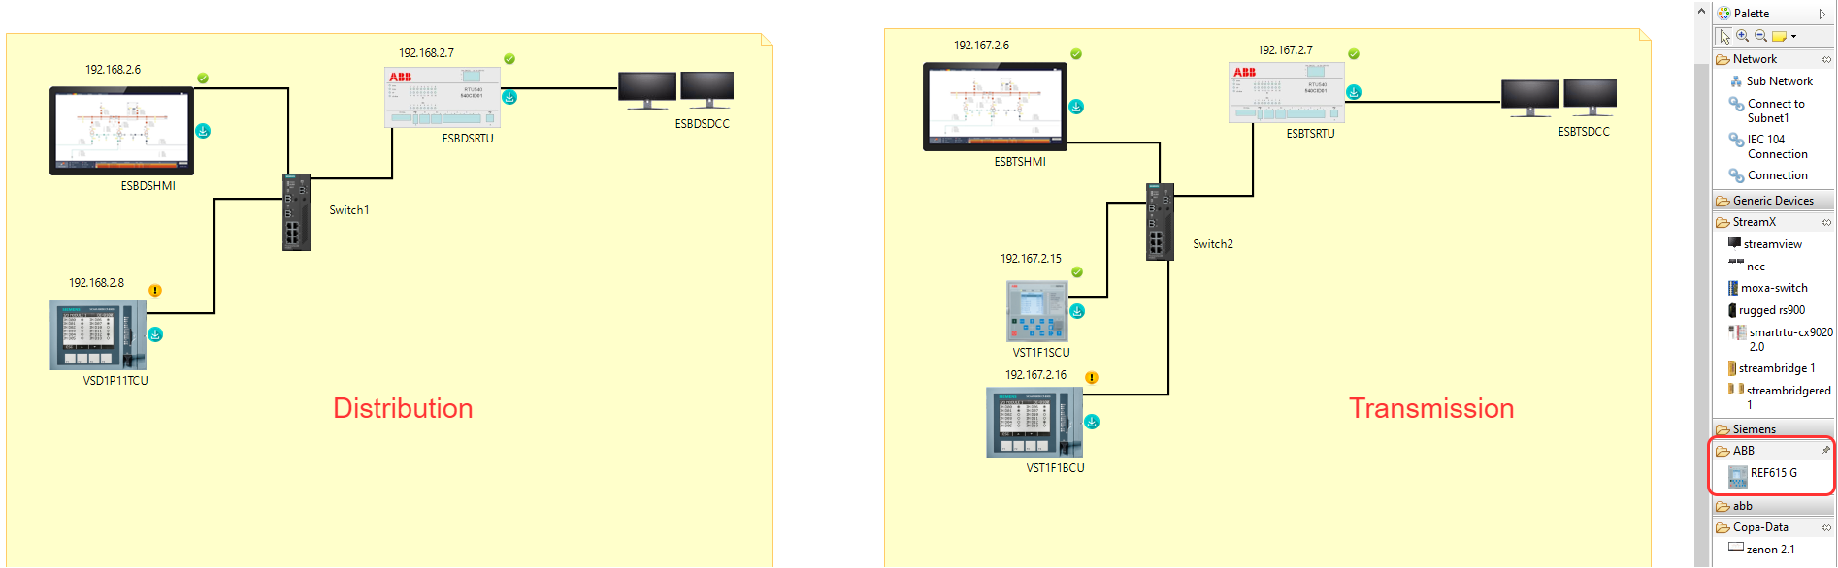Select the arrow pointer tool in Palette
Screen dimensions: 1838x568
(1724, 37)
